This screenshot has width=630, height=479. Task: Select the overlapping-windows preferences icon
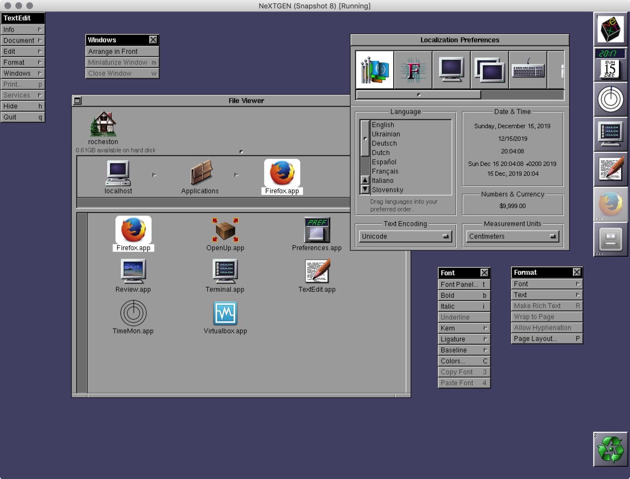(490, 70)
